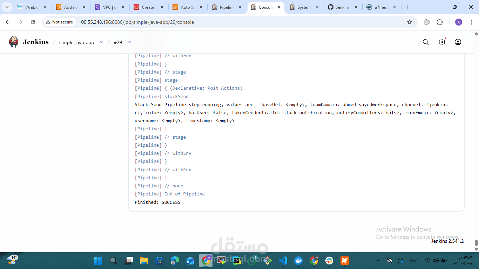
Task: Open Visual Studio Code from the taskbar
Action: (x=283, y=261)
